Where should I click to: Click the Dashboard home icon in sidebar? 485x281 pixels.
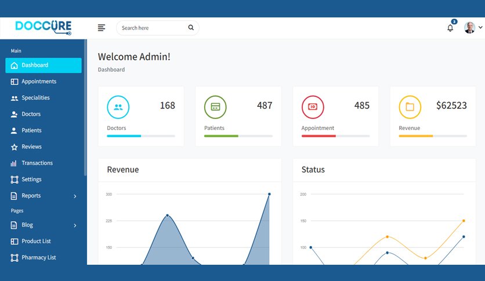point(15,65)
